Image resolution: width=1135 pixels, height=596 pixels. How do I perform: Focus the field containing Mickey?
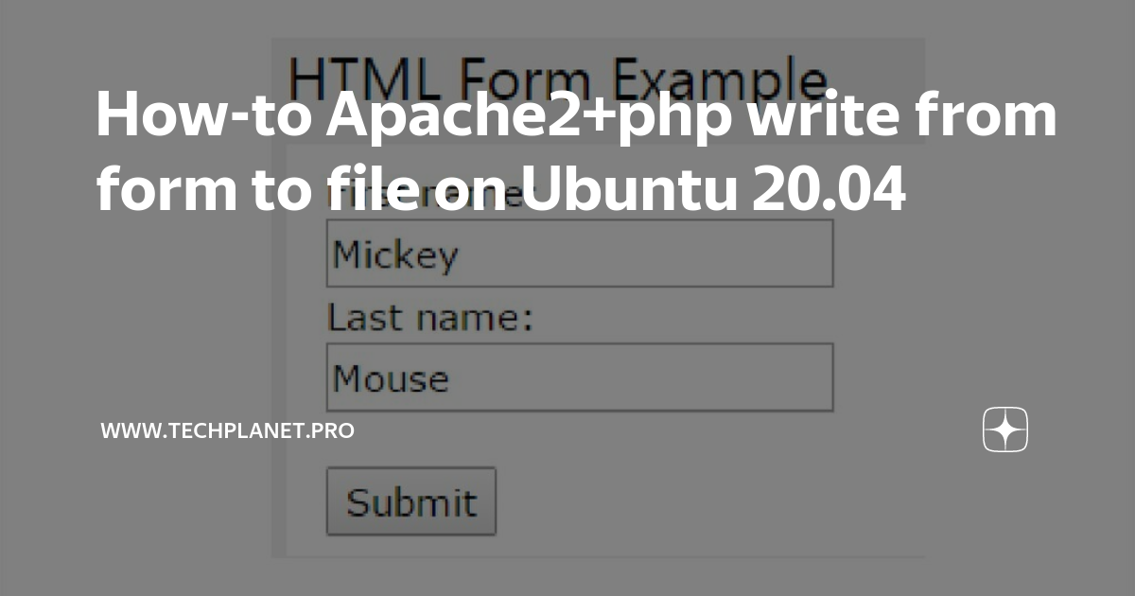580,254
